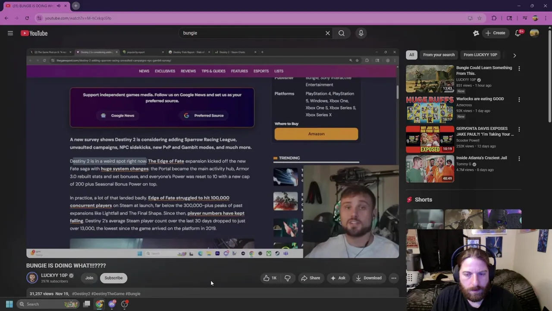Open the YouTube notifications bell
Image resolution: width=552 pixels, height=311 pixels.
(x=518, y=33)
